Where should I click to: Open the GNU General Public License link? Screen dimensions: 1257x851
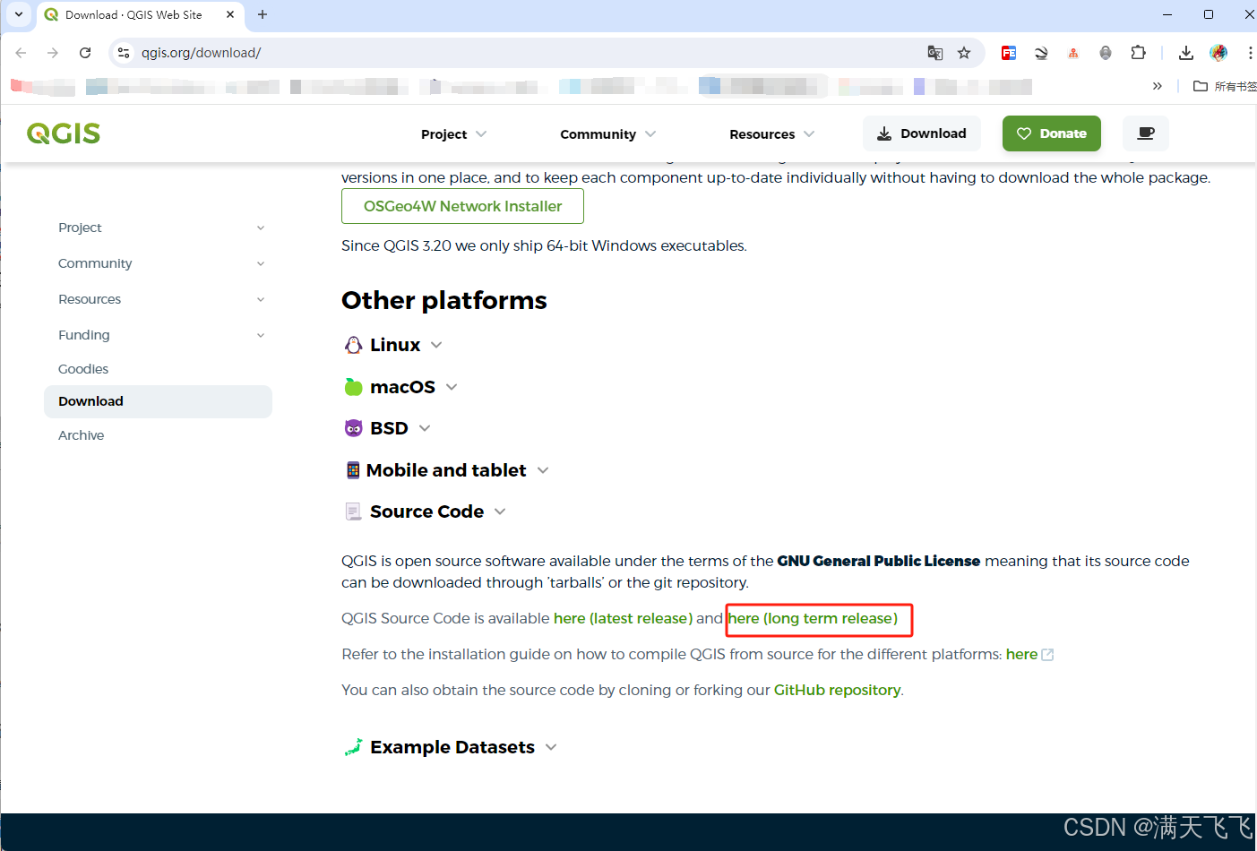[878, 561]
